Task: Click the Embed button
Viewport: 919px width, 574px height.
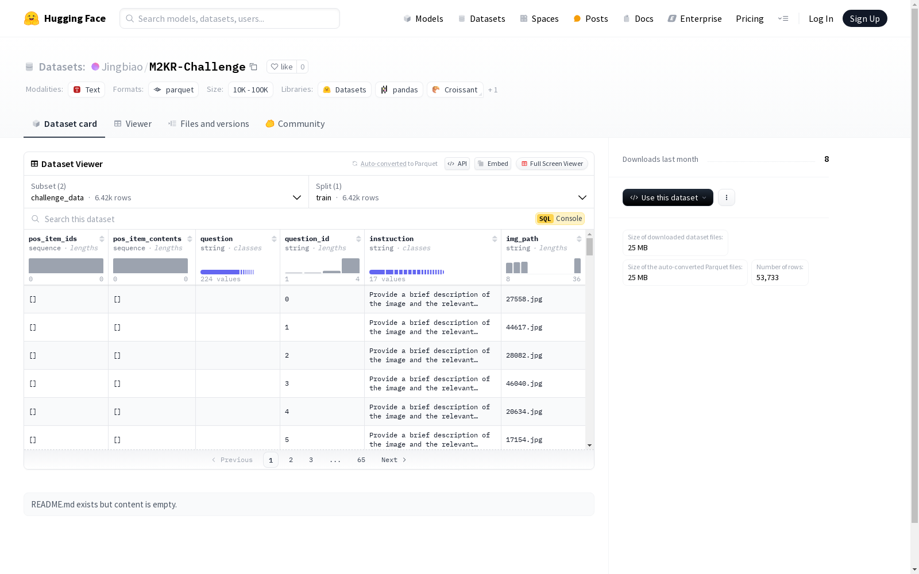Action: 493,164
